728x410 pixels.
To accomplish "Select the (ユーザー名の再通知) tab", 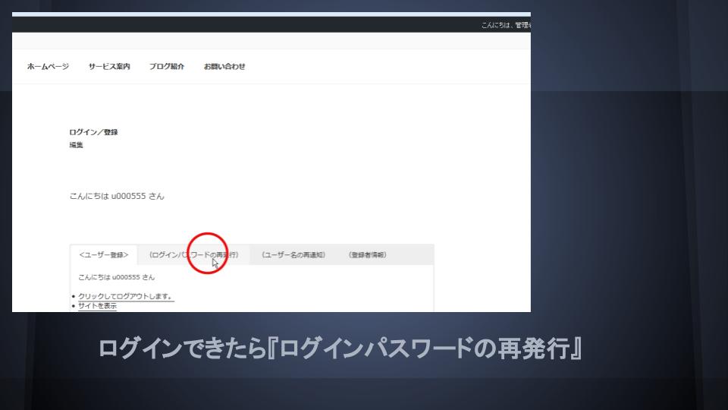I will click(293, 255).
